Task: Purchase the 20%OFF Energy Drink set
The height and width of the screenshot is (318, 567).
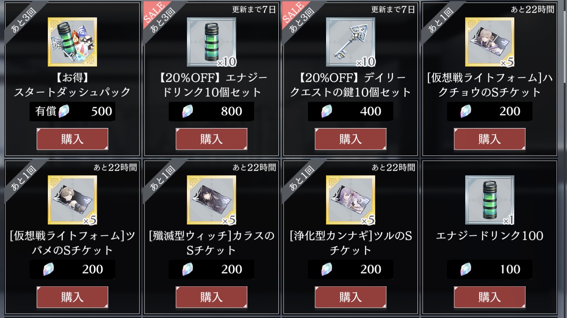Action: pos(211,139)
